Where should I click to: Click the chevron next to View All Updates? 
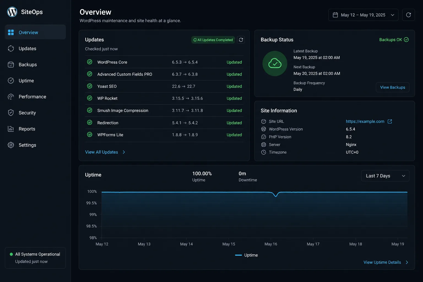click(124, 152)
